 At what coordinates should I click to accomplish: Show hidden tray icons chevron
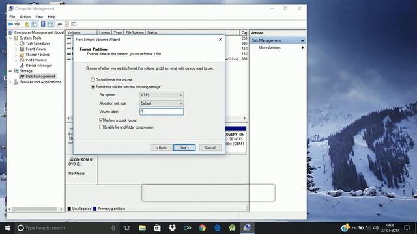click(x=353, y=227)
